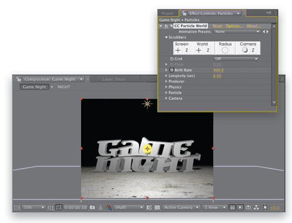Open the Active Camera dropdown
292x223 pixels.
[x=181, y=207]
